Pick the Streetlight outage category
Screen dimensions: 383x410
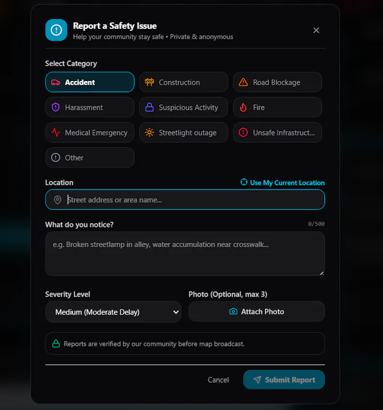[x=183, y=132]
